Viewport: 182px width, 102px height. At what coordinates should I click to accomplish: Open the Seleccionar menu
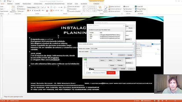click(128, 11)
